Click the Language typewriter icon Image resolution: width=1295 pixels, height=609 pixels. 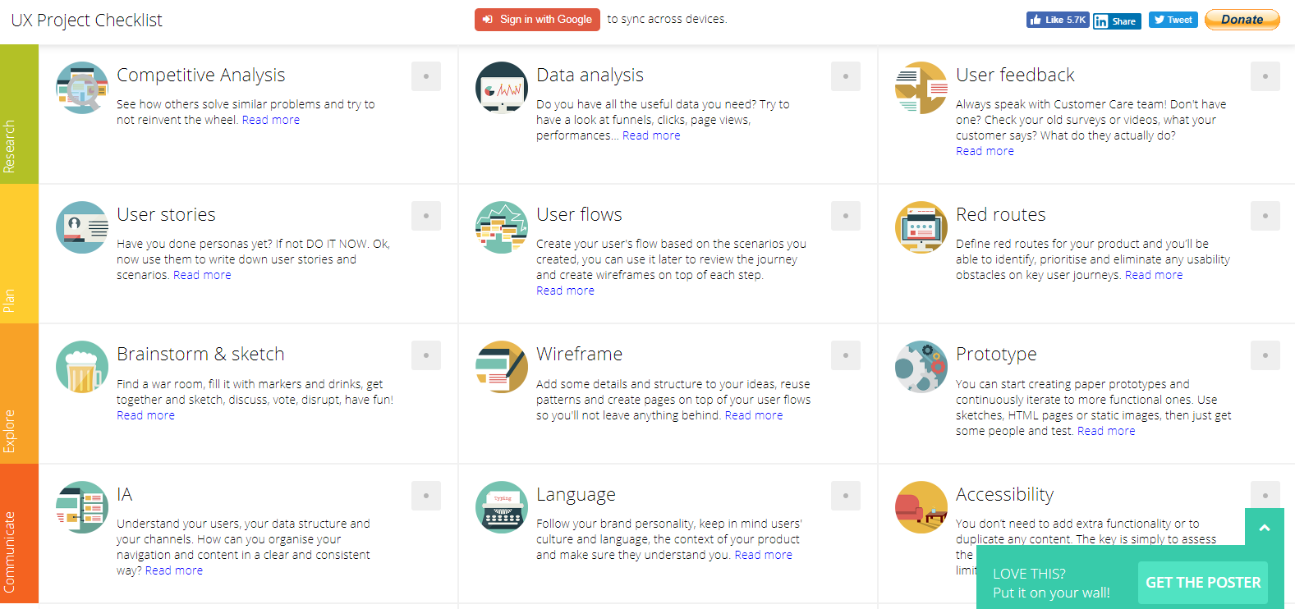click(x=502, y=507)
